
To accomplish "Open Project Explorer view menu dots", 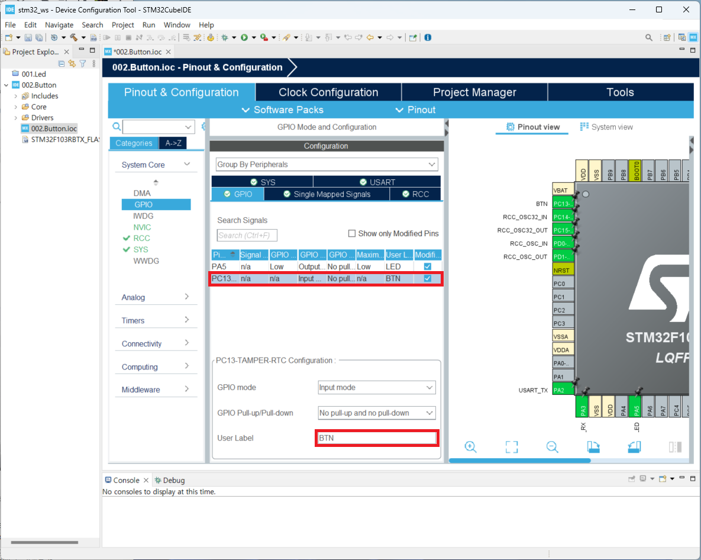I will point(94,64).
